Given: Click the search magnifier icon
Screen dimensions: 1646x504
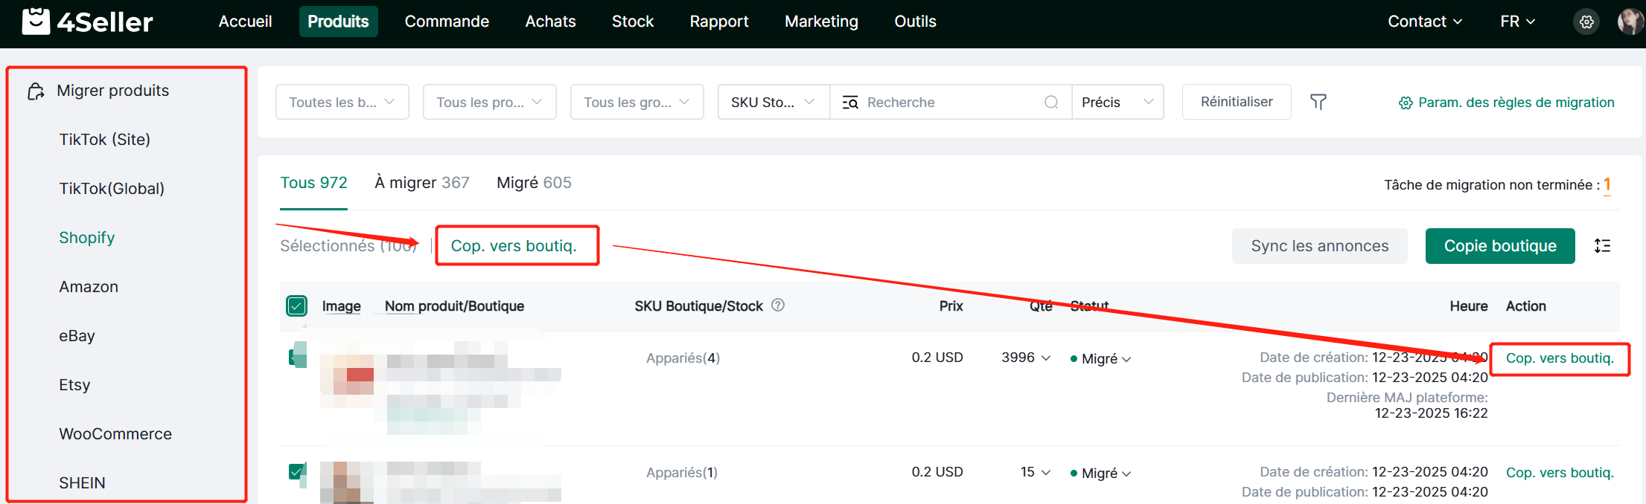Looking at the screenshot, I should [x=1051, y=102].
